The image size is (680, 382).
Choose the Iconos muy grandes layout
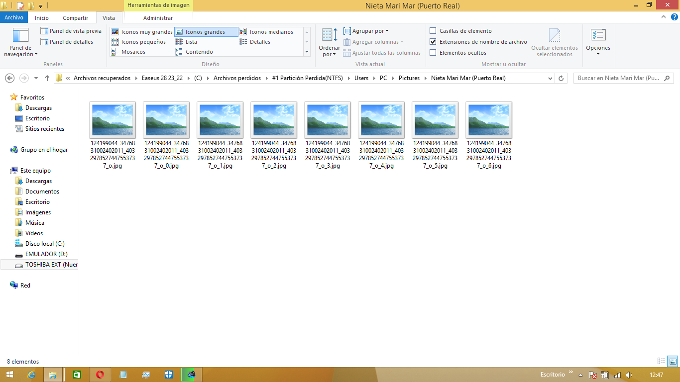[142, 32]
